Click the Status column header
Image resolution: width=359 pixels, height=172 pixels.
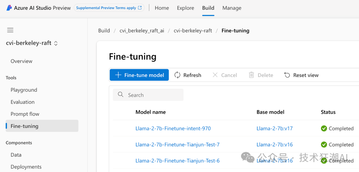[x=328, y=112]
